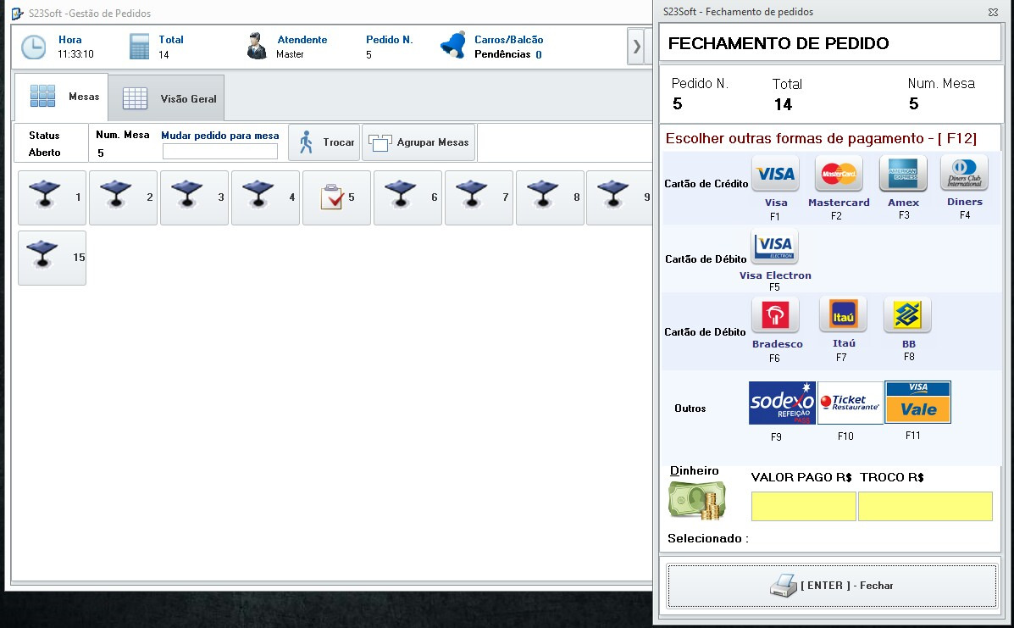Screen dimensions: 1014x628
Task: Choose Mastercard as payment method
Action: tap(839, 174)
